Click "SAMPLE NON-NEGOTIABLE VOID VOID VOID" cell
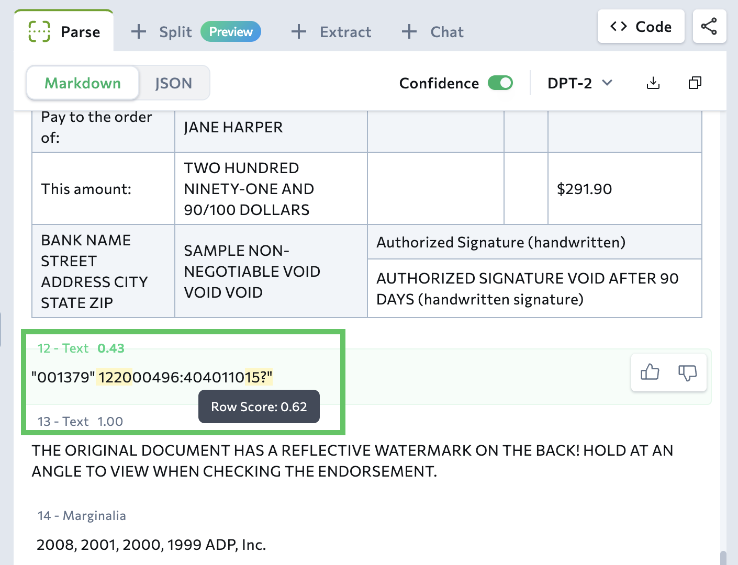 [271, 271]
